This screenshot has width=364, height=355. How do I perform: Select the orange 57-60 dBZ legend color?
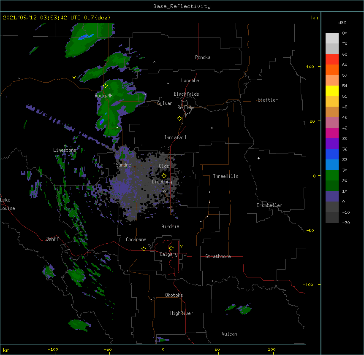tap(332, 70)
